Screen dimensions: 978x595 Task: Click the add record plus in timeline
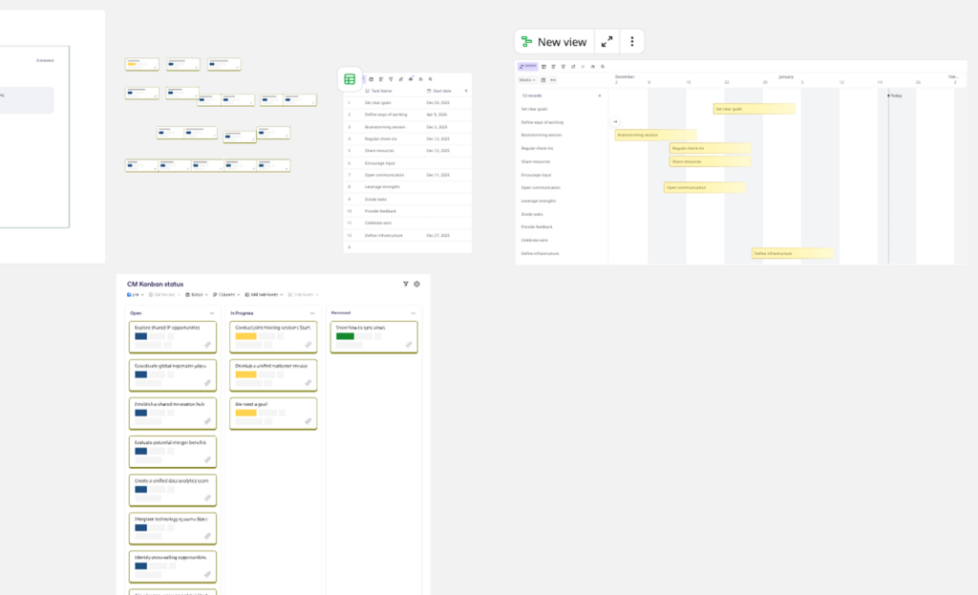600,96
